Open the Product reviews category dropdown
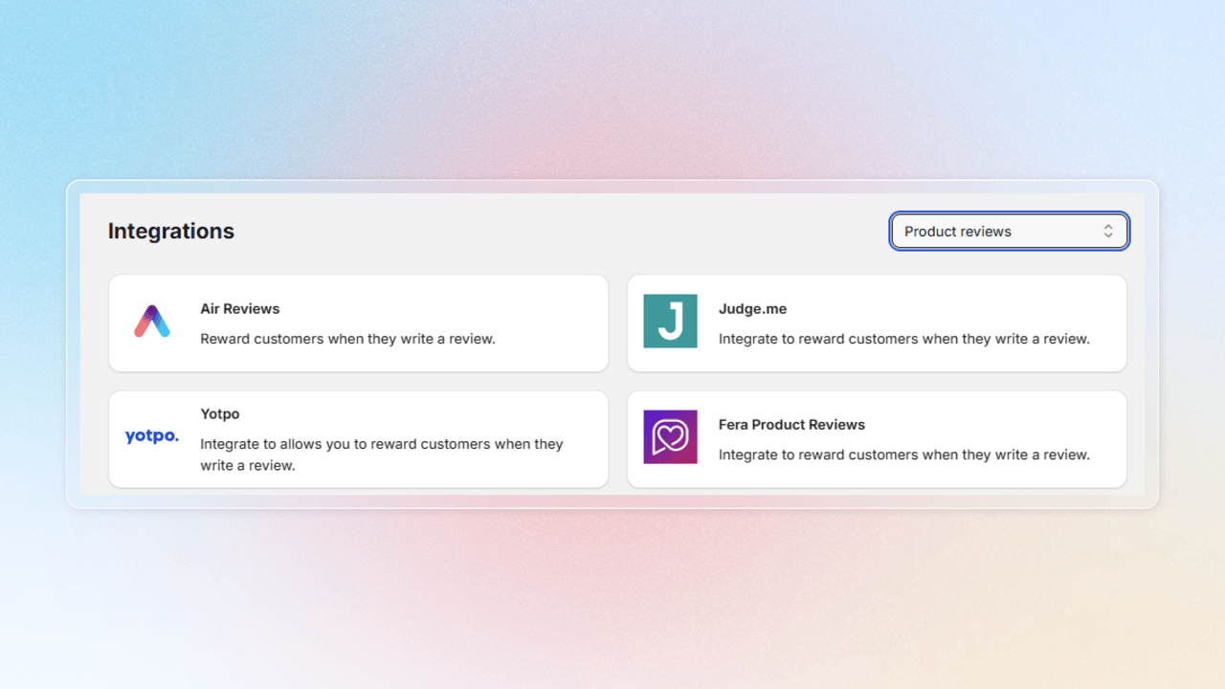The height and width of the screenshot is (689, 1225). click(1010, 232)
